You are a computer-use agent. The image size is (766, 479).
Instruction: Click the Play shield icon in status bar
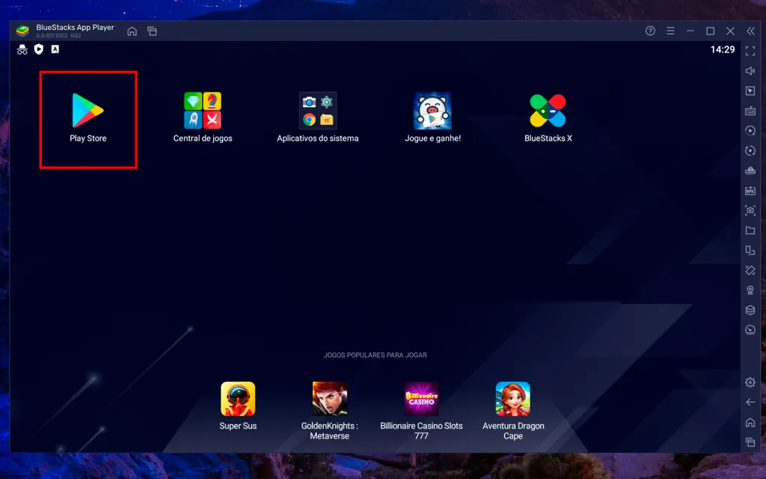[39, 49]
